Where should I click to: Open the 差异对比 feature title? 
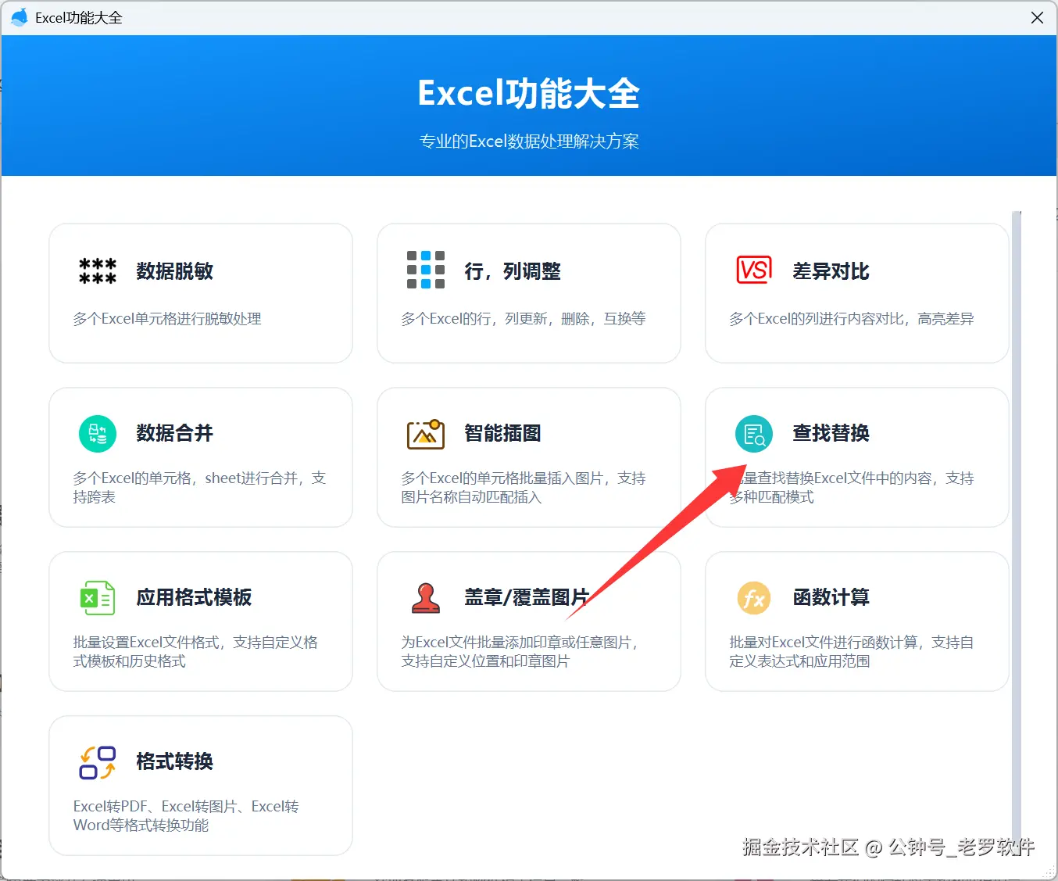click(x=831, y=271)
